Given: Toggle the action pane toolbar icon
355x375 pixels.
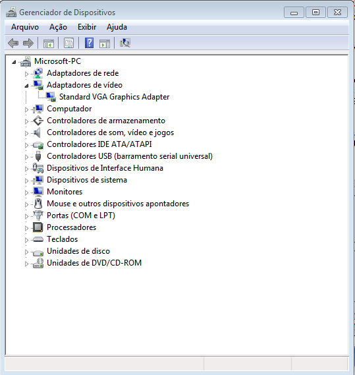Looking at the screenshot, I should click(x=105, y=43).
